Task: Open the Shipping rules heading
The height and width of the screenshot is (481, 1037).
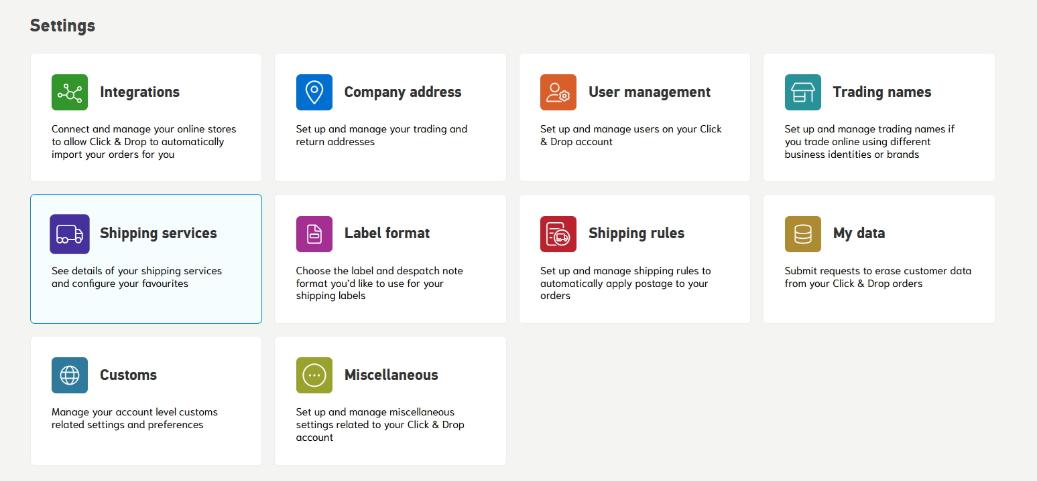Action: [x=636, y=233]
